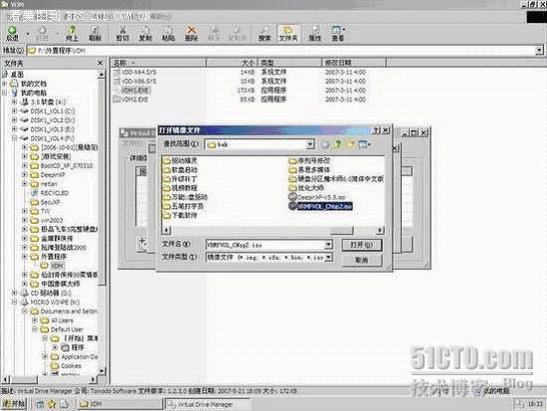Viewport: 547px width, 411px height.
Task: Click the help question mark in dialog title
Action: 376,130
